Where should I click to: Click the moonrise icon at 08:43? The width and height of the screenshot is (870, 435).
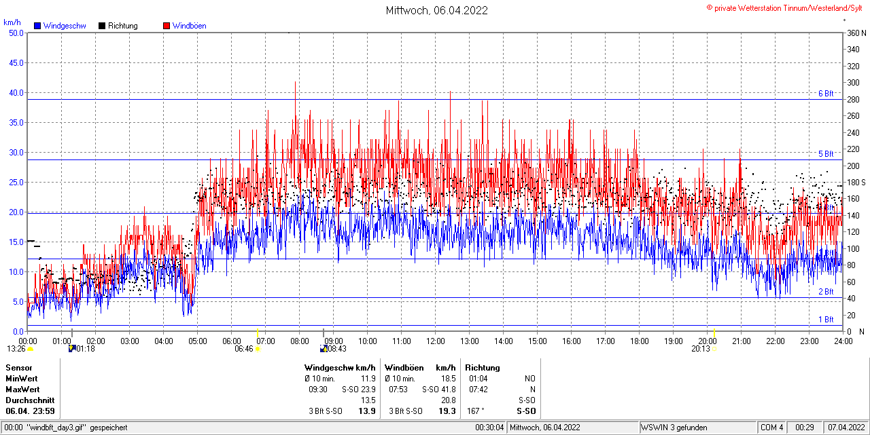(323, 349)
